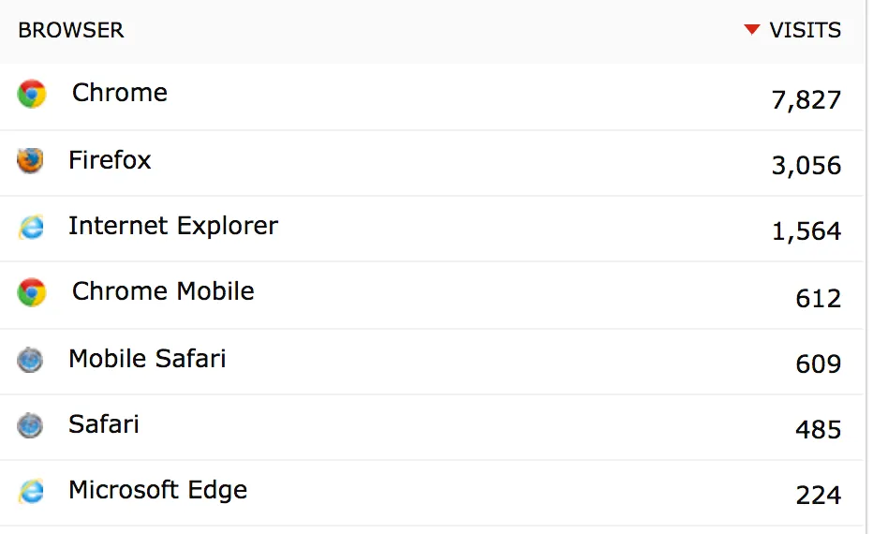
Task: Click the Safari compass icon
Action: pyautogui.click(x=30, y=426)
